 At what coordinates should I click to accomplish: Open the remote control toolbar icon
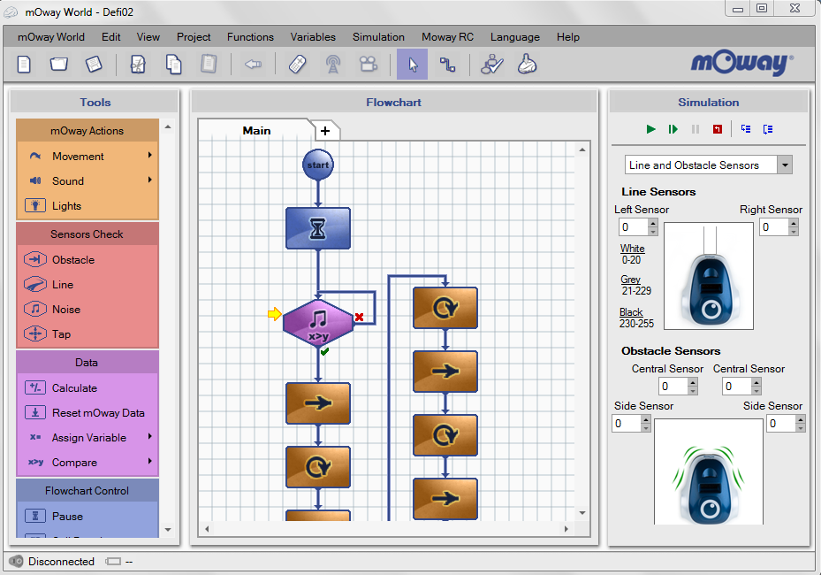pos(298,65)
